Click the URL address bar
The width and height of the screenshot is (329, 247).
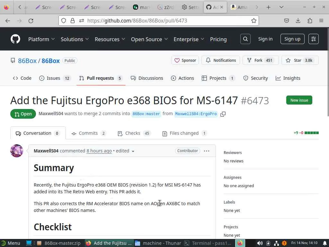[x=159, y=21]
